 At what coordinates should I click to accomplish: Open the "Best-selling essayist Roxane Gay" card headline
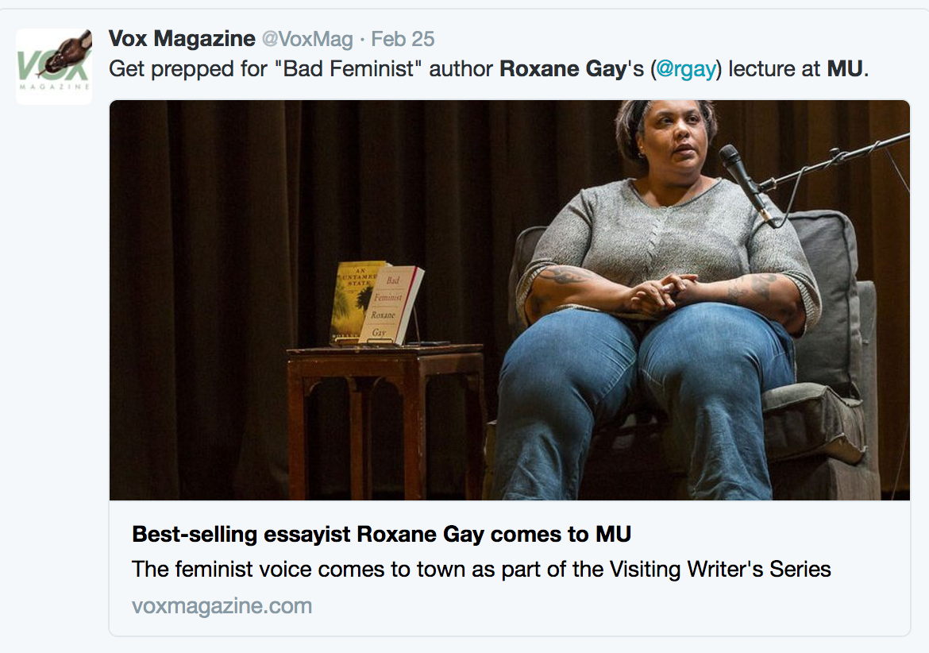(x=381, y=534)
